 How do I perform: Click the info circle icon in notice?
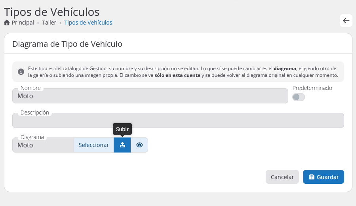point(21,72)
